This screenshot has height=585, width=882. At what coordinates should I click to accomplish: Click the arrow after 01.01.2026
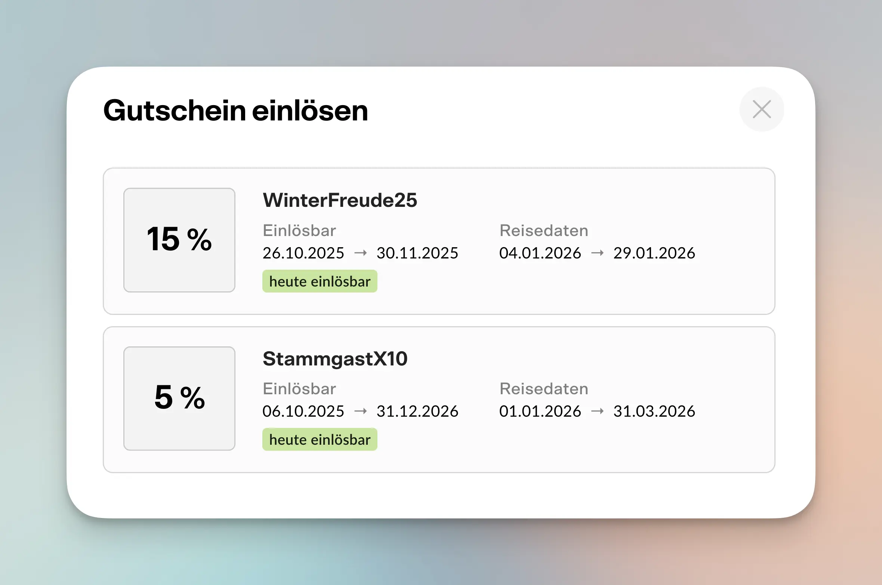[598, 411]
